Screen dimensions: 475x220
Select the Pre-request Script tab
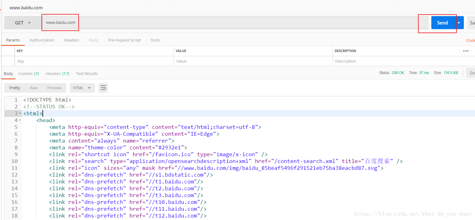(x=124, y=40)
